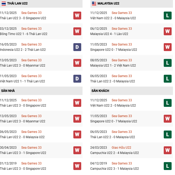Click the W badge for Thái Lan 3-1 Singapore
Image resolution: width=175 pixels, height=175 pixels.
pos(77,150)
